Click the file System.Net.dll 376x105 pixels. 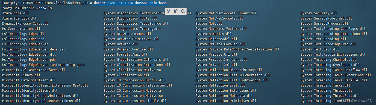pyautogui.click(x=209, y=23)
